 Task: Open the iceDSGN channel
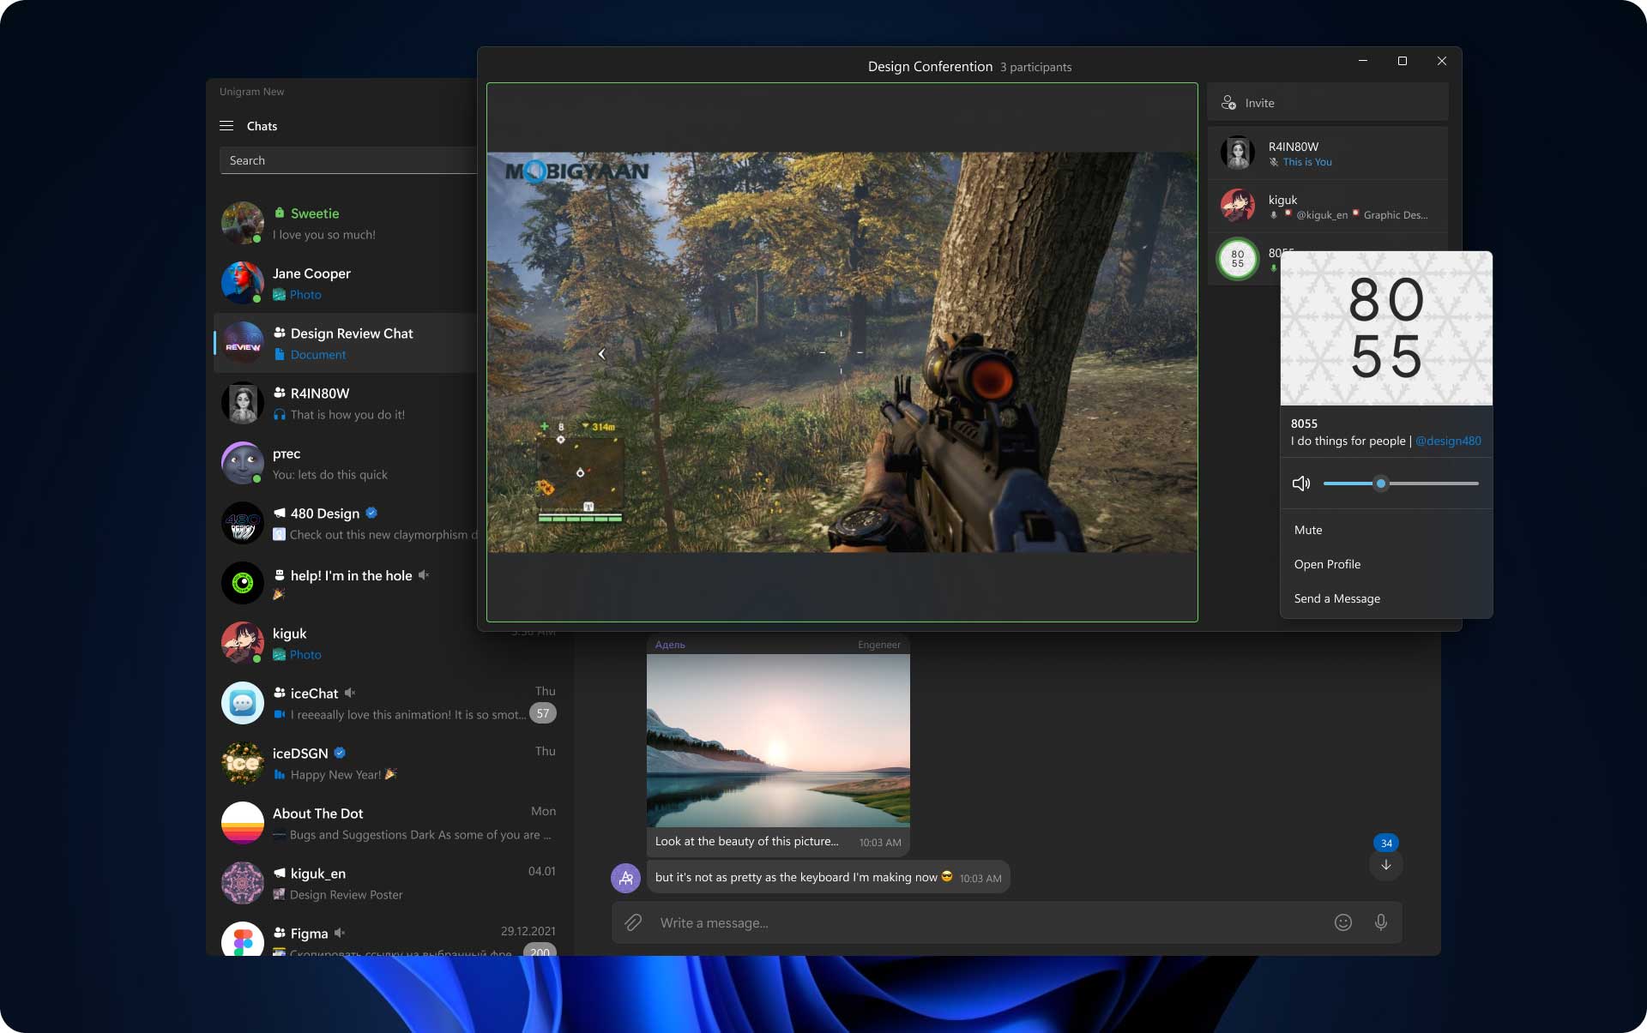click(x=389, y=763)
